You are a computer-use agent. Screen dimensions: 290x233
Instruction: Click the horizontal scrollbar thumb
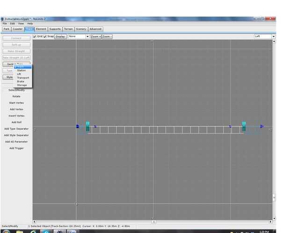point(153,222)
